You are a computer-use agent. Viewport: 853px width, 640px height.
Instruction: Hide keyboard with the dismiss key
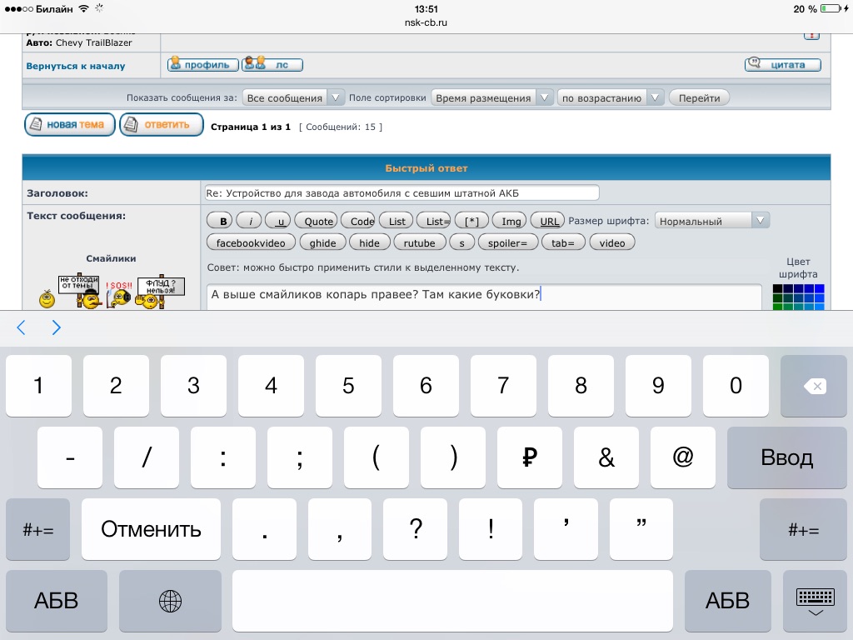[815, 601]
